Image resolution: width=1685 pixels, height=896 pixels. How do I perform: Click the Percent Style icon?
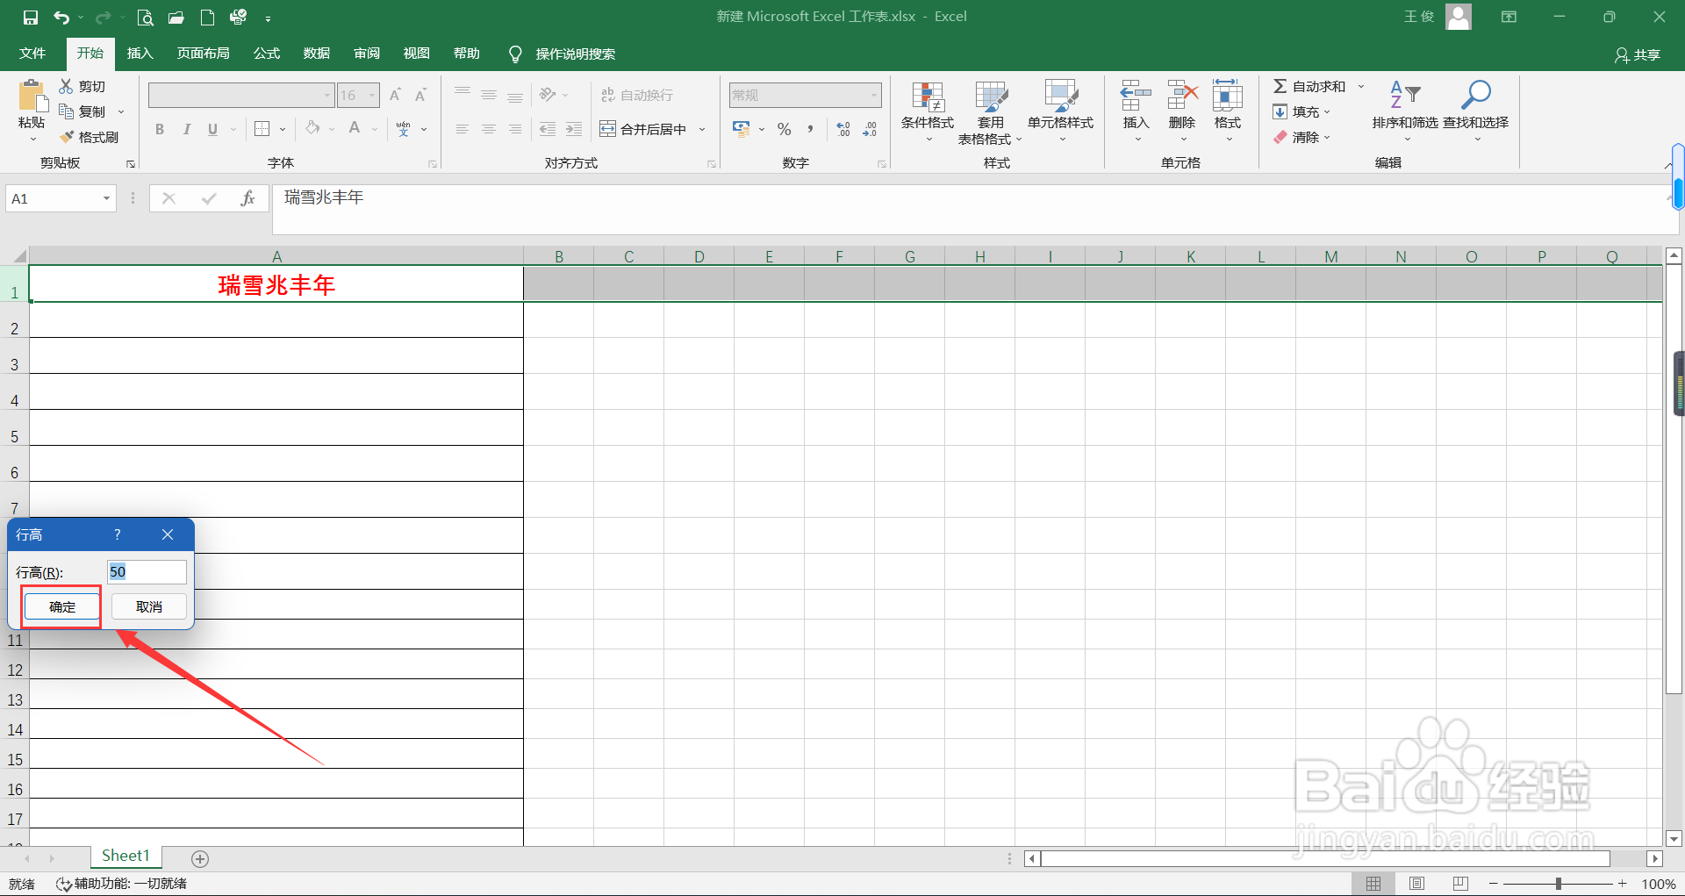(785, 129)
